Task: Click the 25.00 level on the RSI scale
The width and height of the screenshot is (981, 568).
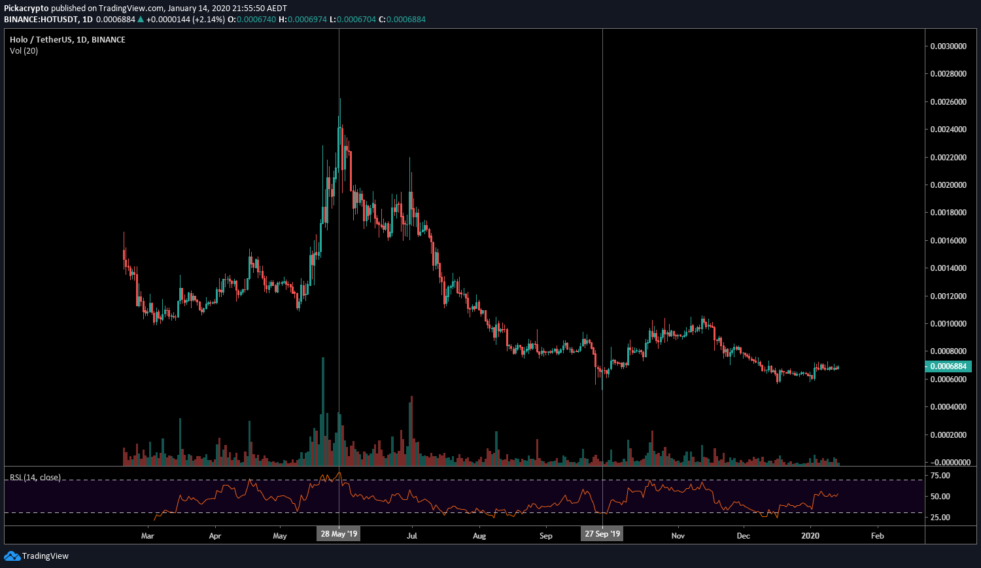Action: coord(940,517)
